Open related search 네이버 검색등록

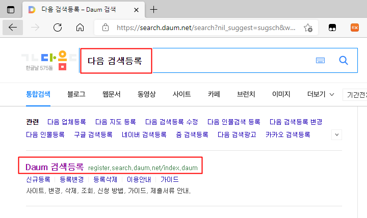click(x=144, y=135)
